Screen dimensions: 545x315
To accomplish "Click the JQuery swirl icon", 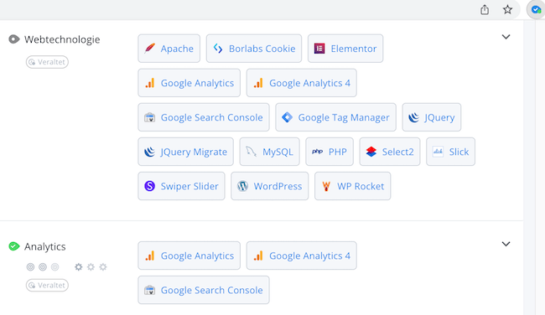I will tap(413, 117).
